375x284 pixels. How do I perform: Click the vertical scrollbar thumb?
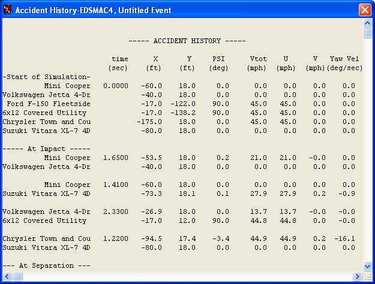click(x=367, y=33)
